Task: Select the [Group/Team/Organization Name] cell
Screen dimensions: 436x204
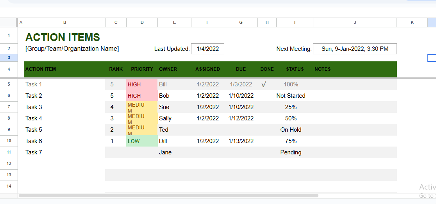Action: [72, 49]
